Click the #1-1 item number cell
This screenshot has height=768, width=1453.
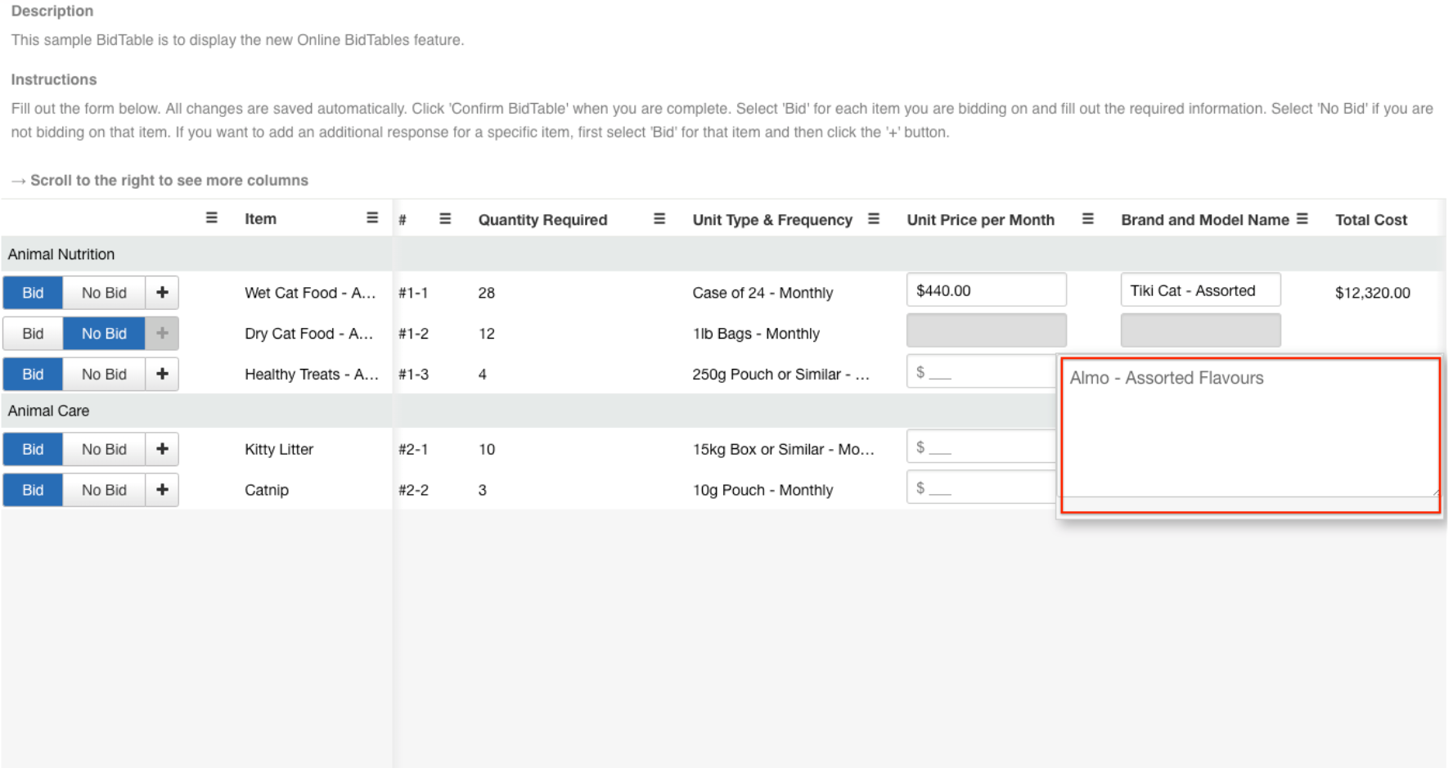click(413, 293)
